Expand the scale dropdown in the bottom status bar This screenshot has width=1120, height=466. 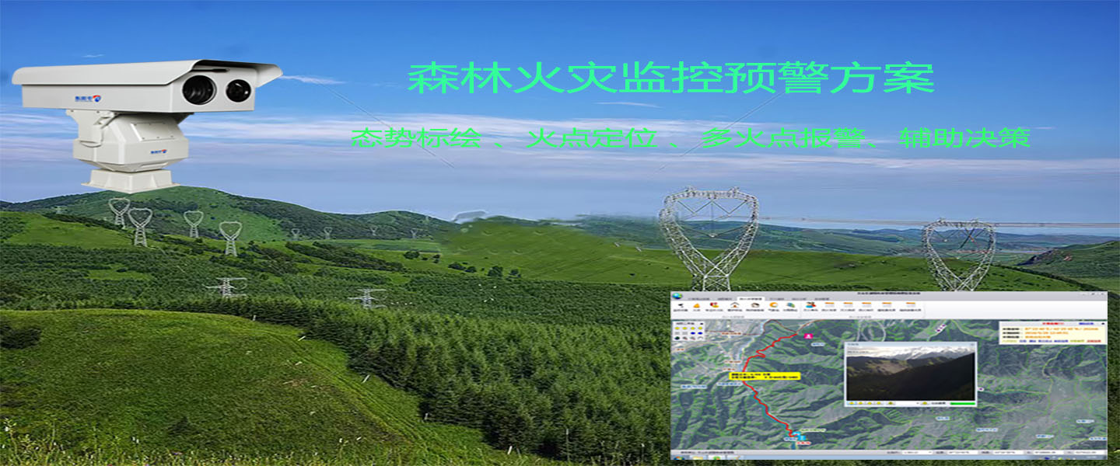click(930, 453)
